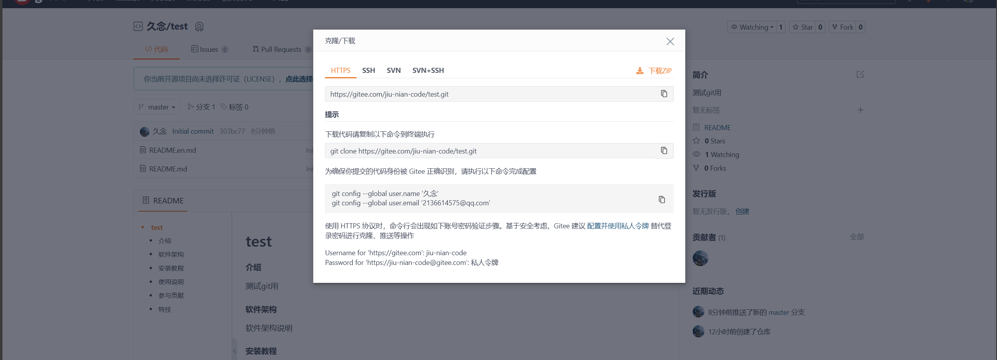Screen dimensions: 997x360
Task: Copy the HTTPS repository URL
Action: pyautogui.click(x=664, y=94)
